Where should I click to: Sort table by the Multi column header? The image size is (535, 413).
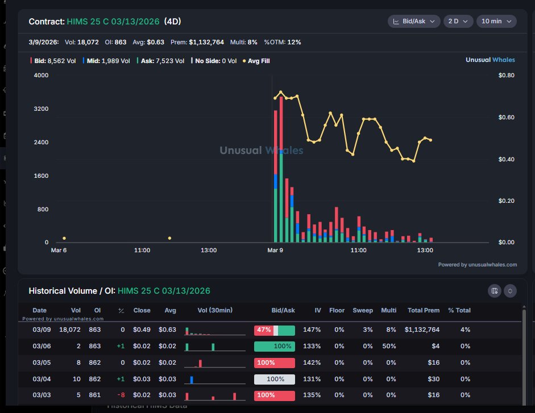pyautogui.click(x=389, y=310)
